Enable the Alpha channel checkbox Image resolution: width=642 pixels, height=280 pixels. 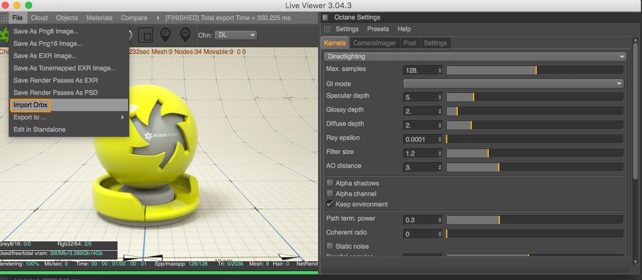point(330,193)
